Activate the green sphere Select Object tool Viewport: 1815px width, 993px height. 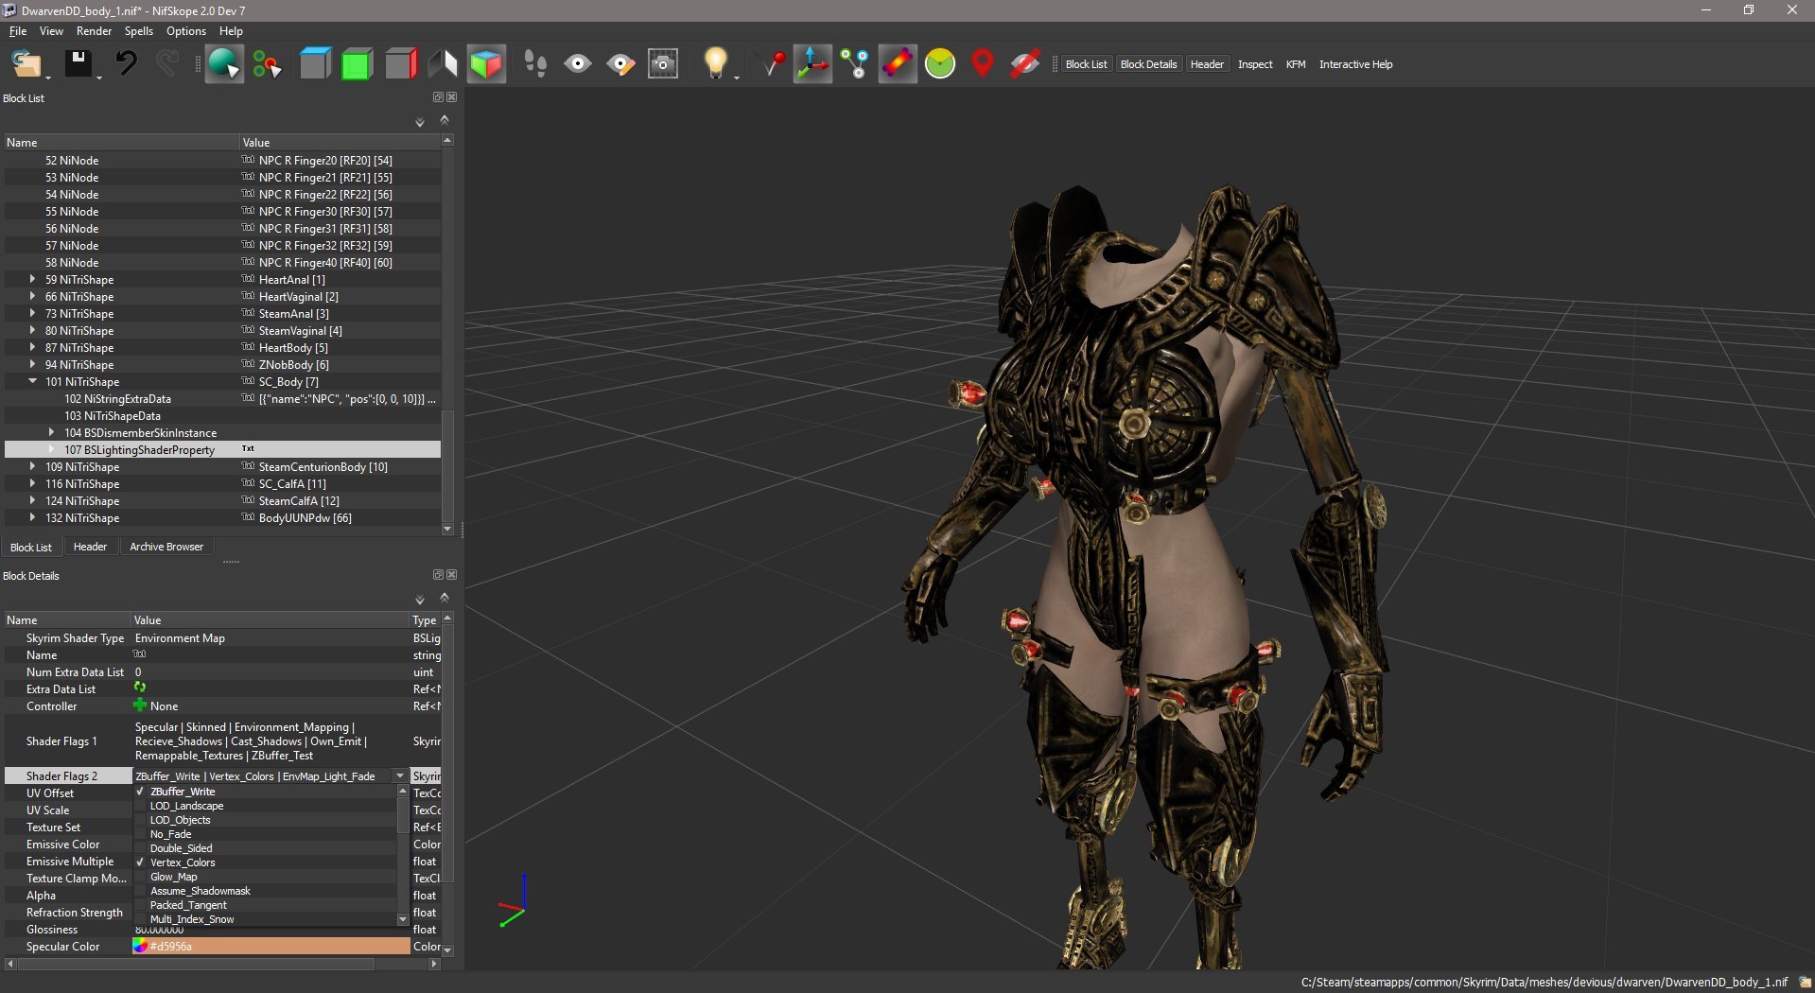click(224, 64)
